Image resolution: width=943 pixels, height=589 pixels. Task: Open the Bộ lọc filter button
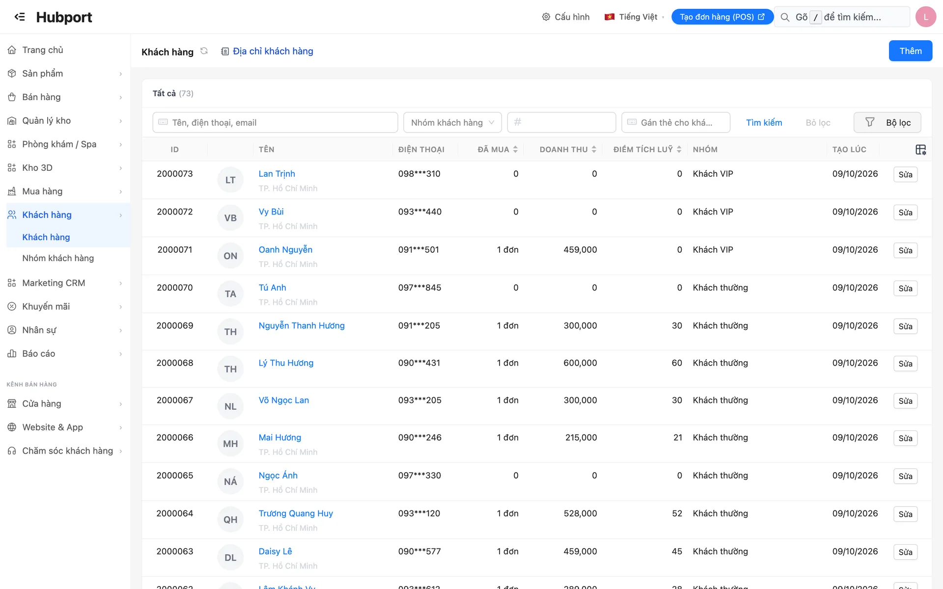pos(887,123)
